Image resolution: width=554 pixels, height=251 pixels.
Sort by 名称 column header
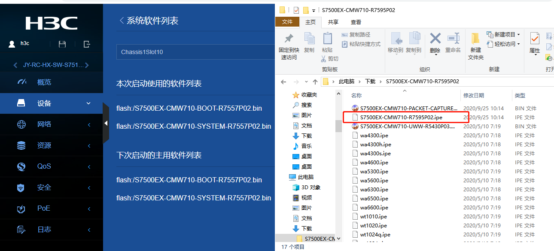pos(356,95)
